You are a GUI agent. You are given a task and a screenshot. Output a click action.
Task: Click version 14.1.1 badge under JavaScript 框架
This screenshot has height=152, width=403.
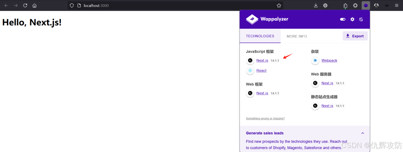pos(275,61)
